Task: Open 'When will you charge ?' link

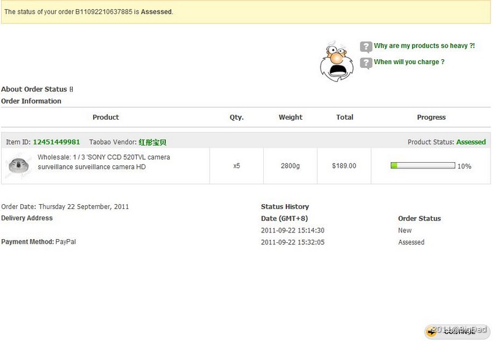Action: [409, 62]
